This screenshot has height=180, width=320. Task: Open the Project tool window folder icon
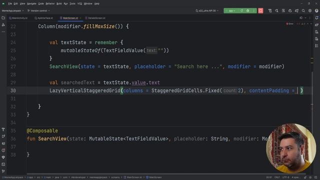(3, 18)
